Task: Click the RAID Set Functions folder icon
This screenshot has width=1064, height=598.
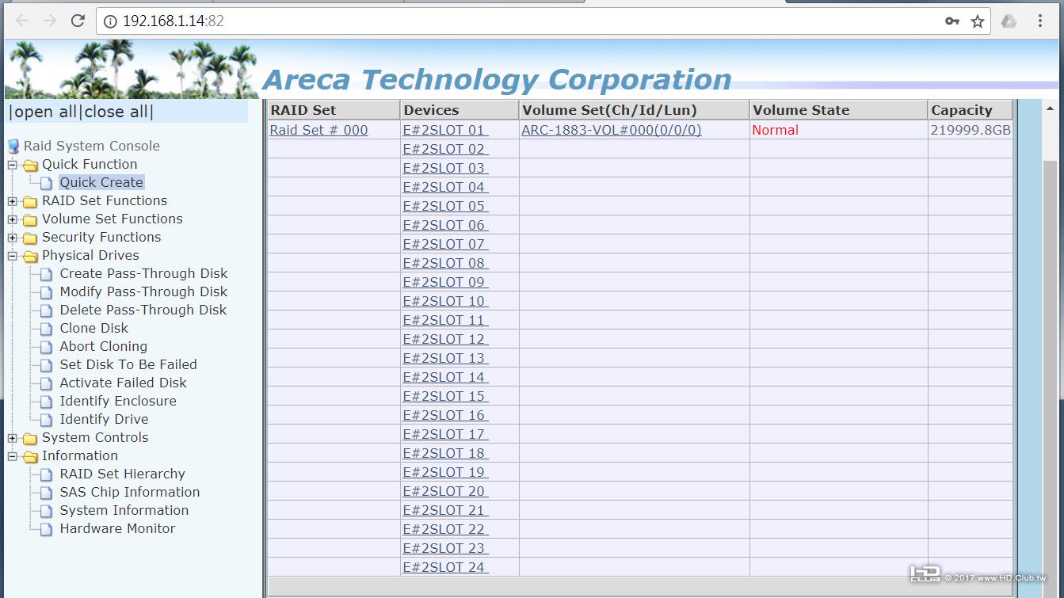Action: (30, 201)
